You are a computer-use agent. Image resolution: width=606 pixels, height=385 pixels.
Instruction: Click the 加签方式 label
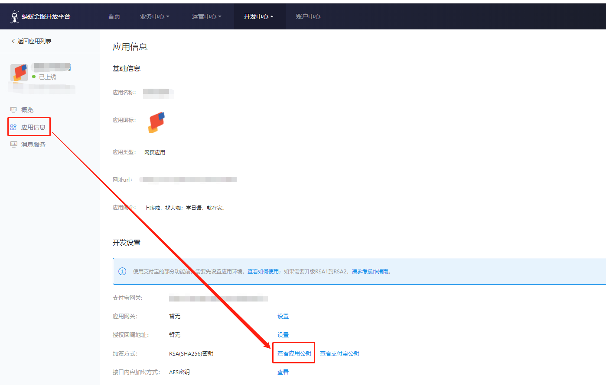coord(125,353)
